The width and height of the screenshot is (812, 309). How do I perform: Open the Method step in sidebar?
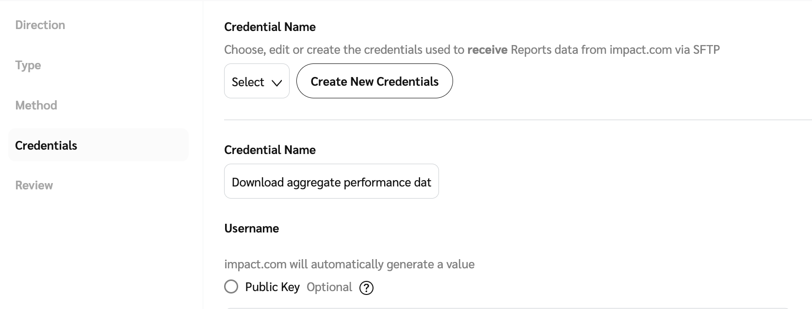(36, 106)
